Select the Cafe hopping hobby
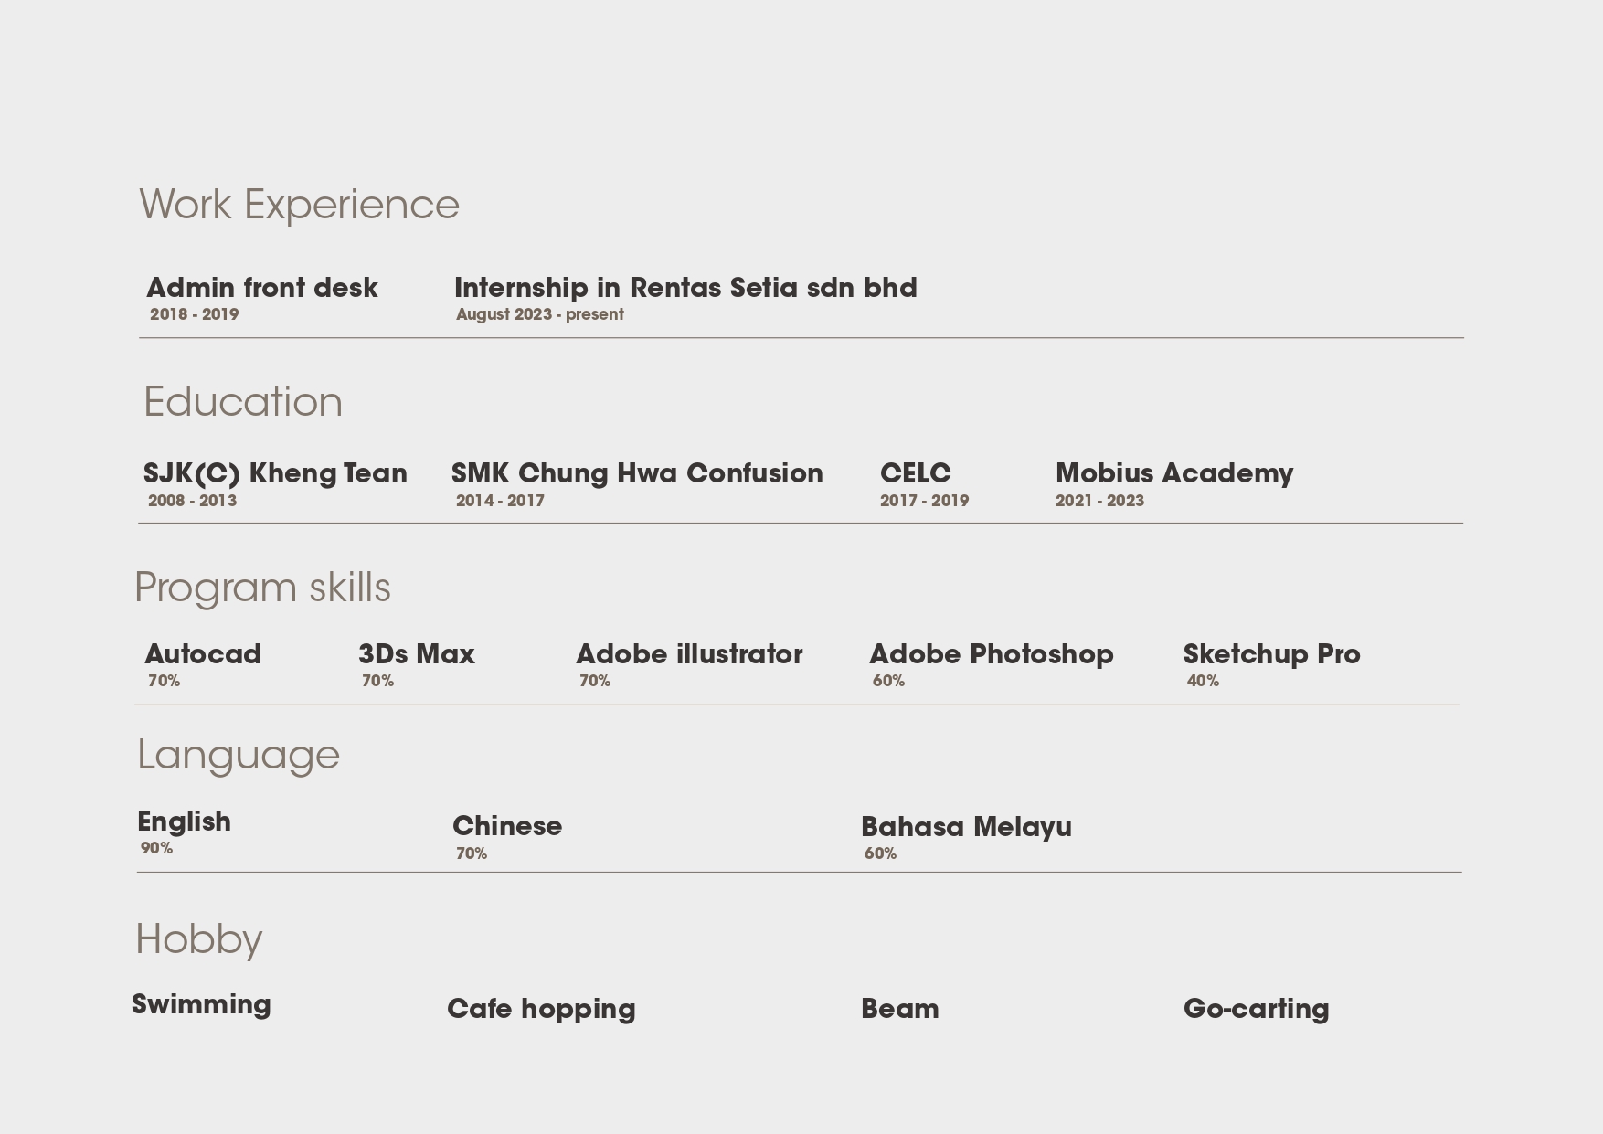This screenshot has width=1603, height=1134. pyautogui.click(x=541, y=1009)
